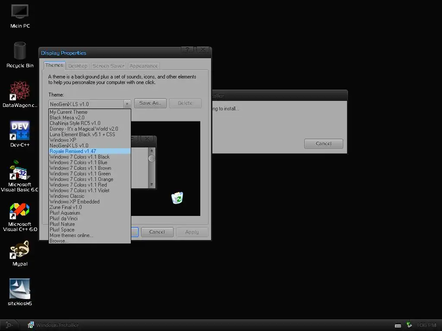Choose the Windows Classic theme
Image resolution: width=442 pixels, height=331 pixels.
coord(90,196)
